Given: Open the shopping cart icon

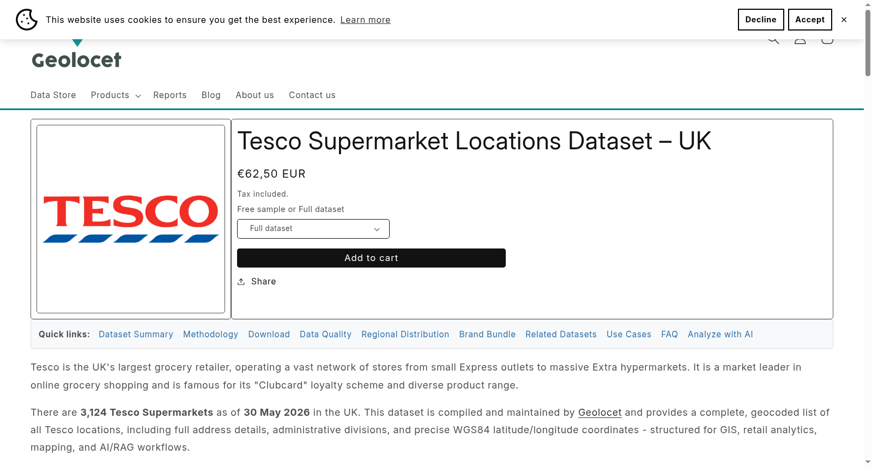Looking at the screenshot, I should click(x=827, y=41).
